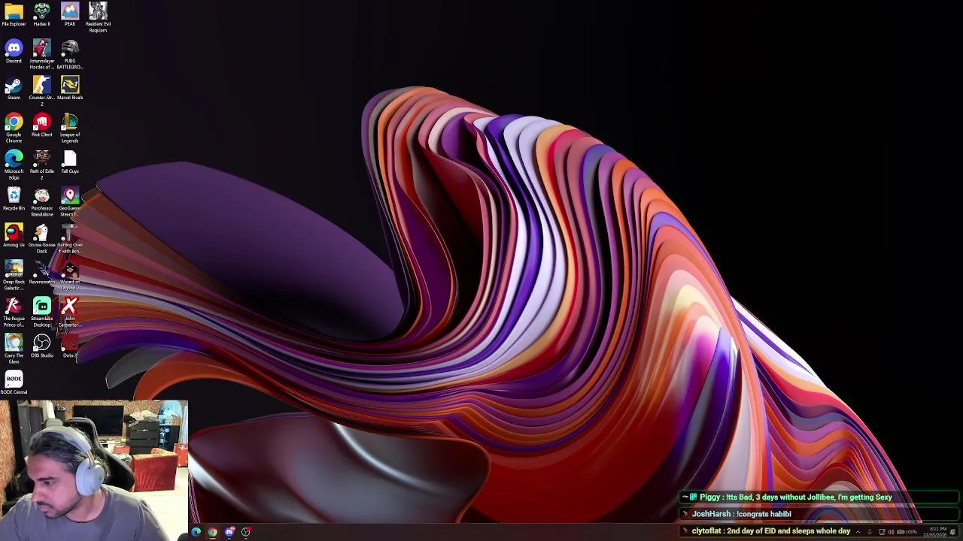The image size is (963, 541).
Task: Launch Counter-Strike 2 desktop icon
Action: pos(41,90)
